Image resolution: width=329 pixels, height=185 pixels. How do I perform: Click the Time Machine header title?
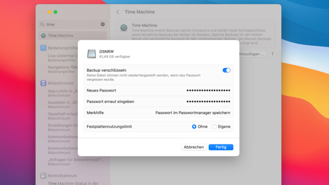(x=140, y=12)
